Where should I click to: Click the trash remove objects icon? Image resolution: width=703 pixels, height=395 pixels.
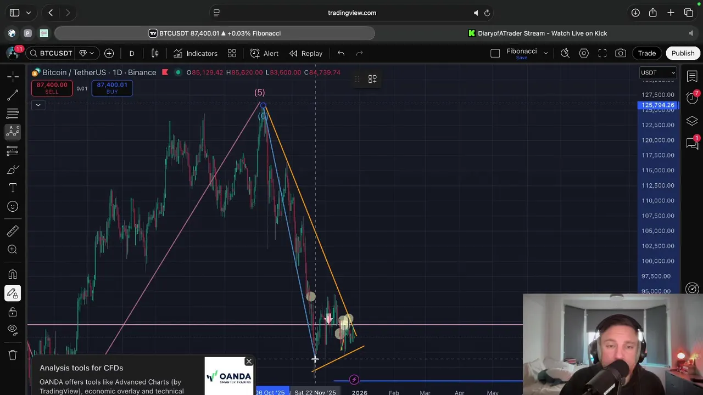(13, 354)
